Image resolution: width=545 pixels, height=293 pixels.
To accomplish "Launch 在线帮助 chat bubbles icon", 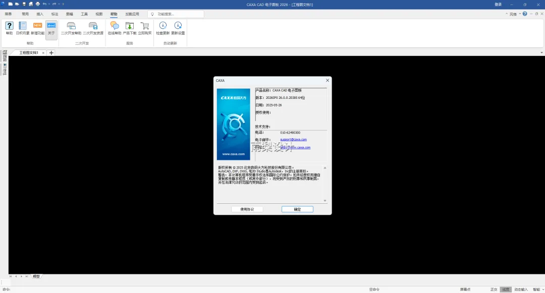I will (x=115, y=28).
